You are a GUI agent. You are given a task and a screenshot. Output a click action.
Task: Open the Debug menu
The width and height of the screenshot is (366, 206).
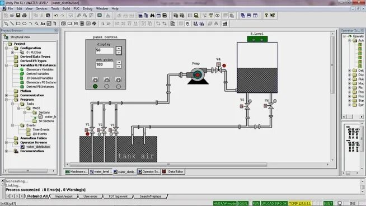(x=87, y=8)
